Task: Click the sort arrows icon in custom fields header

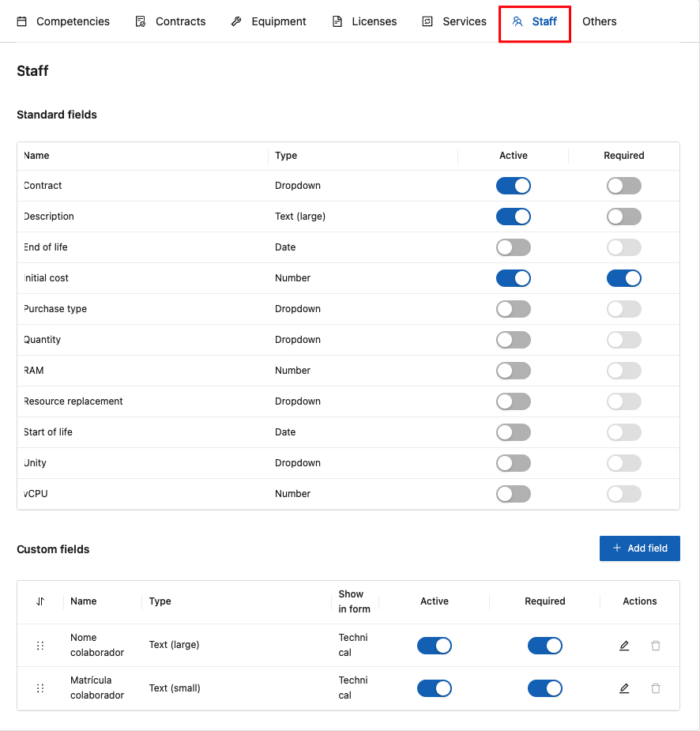Action: 40,601
